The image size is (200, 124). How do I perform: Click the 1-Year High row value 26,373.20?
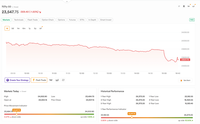click(140, 97)
